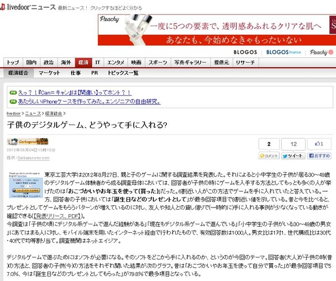336x281 pixels.
Task: Click the livedoor News logo
Action: (28, 7)
